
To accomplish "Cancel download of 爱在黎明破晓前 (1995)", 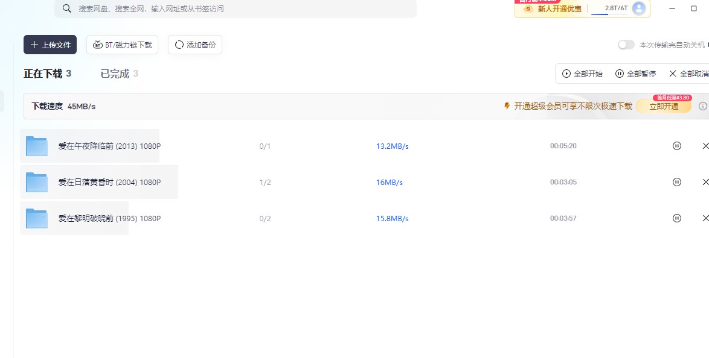I will (x=705, y=218).
